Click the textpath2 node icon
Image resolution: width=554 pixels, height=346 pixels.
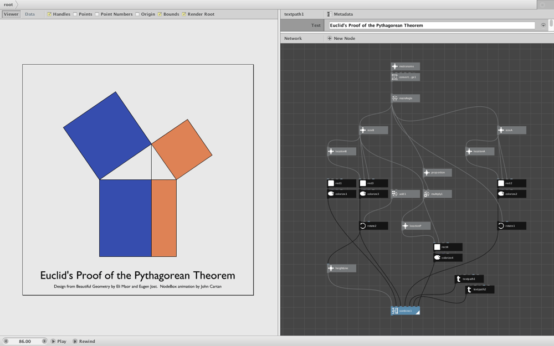click(x=469, y=290)
